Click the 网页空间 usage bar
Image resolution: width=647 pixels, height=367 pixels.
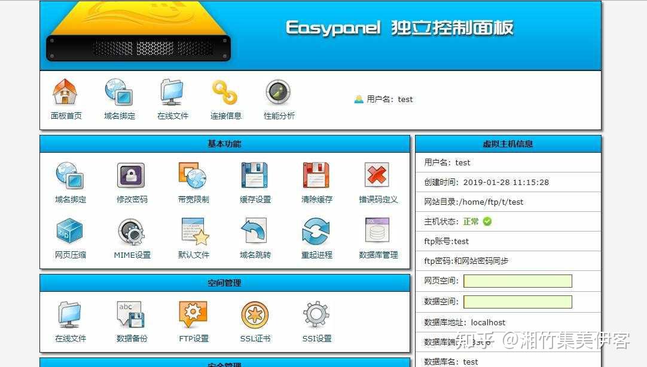[517, 280]
